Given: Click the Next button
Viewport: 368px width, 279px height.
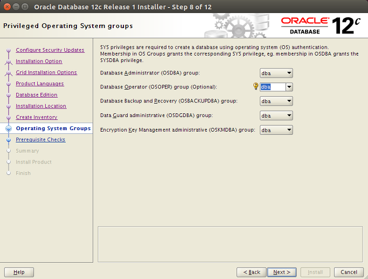Looking at the screenshot, I should [282, 272].
